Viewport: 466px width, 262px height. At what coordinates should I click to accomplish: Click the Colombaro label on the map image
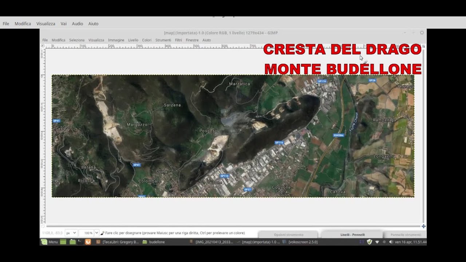pos(150,181)
